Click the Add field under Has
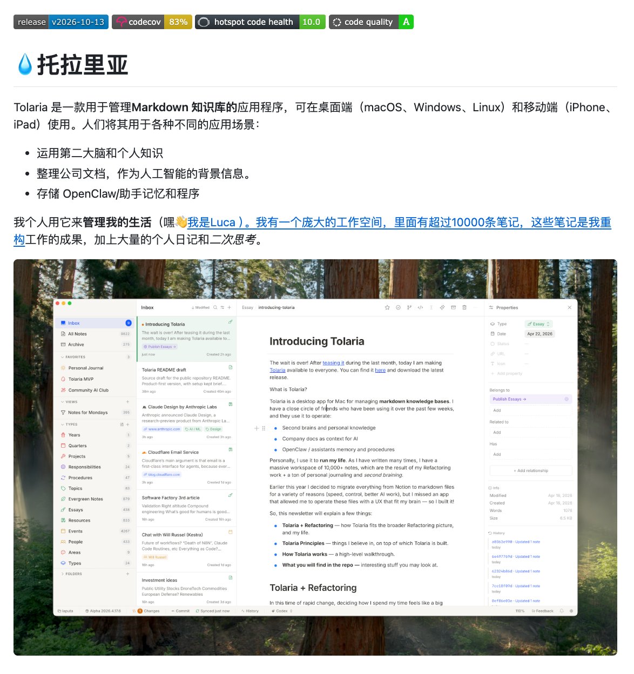The height and width of the screenshot is (674, 634). [x=531, y=454]
